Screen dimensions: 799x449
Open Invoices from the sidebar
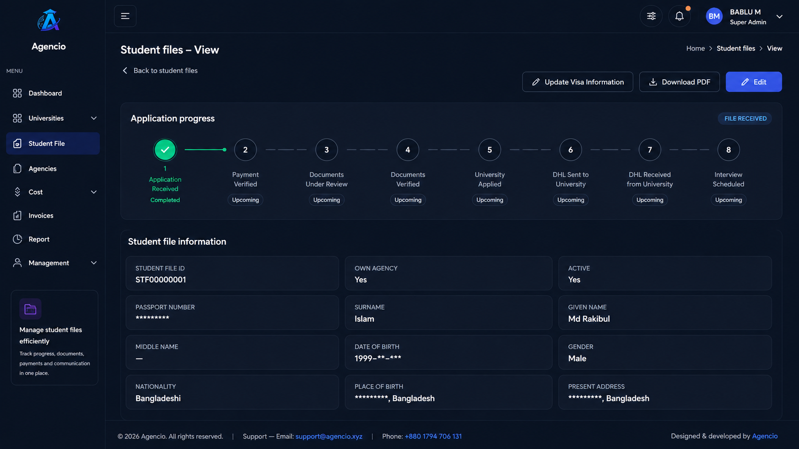(x=53, y=216)
